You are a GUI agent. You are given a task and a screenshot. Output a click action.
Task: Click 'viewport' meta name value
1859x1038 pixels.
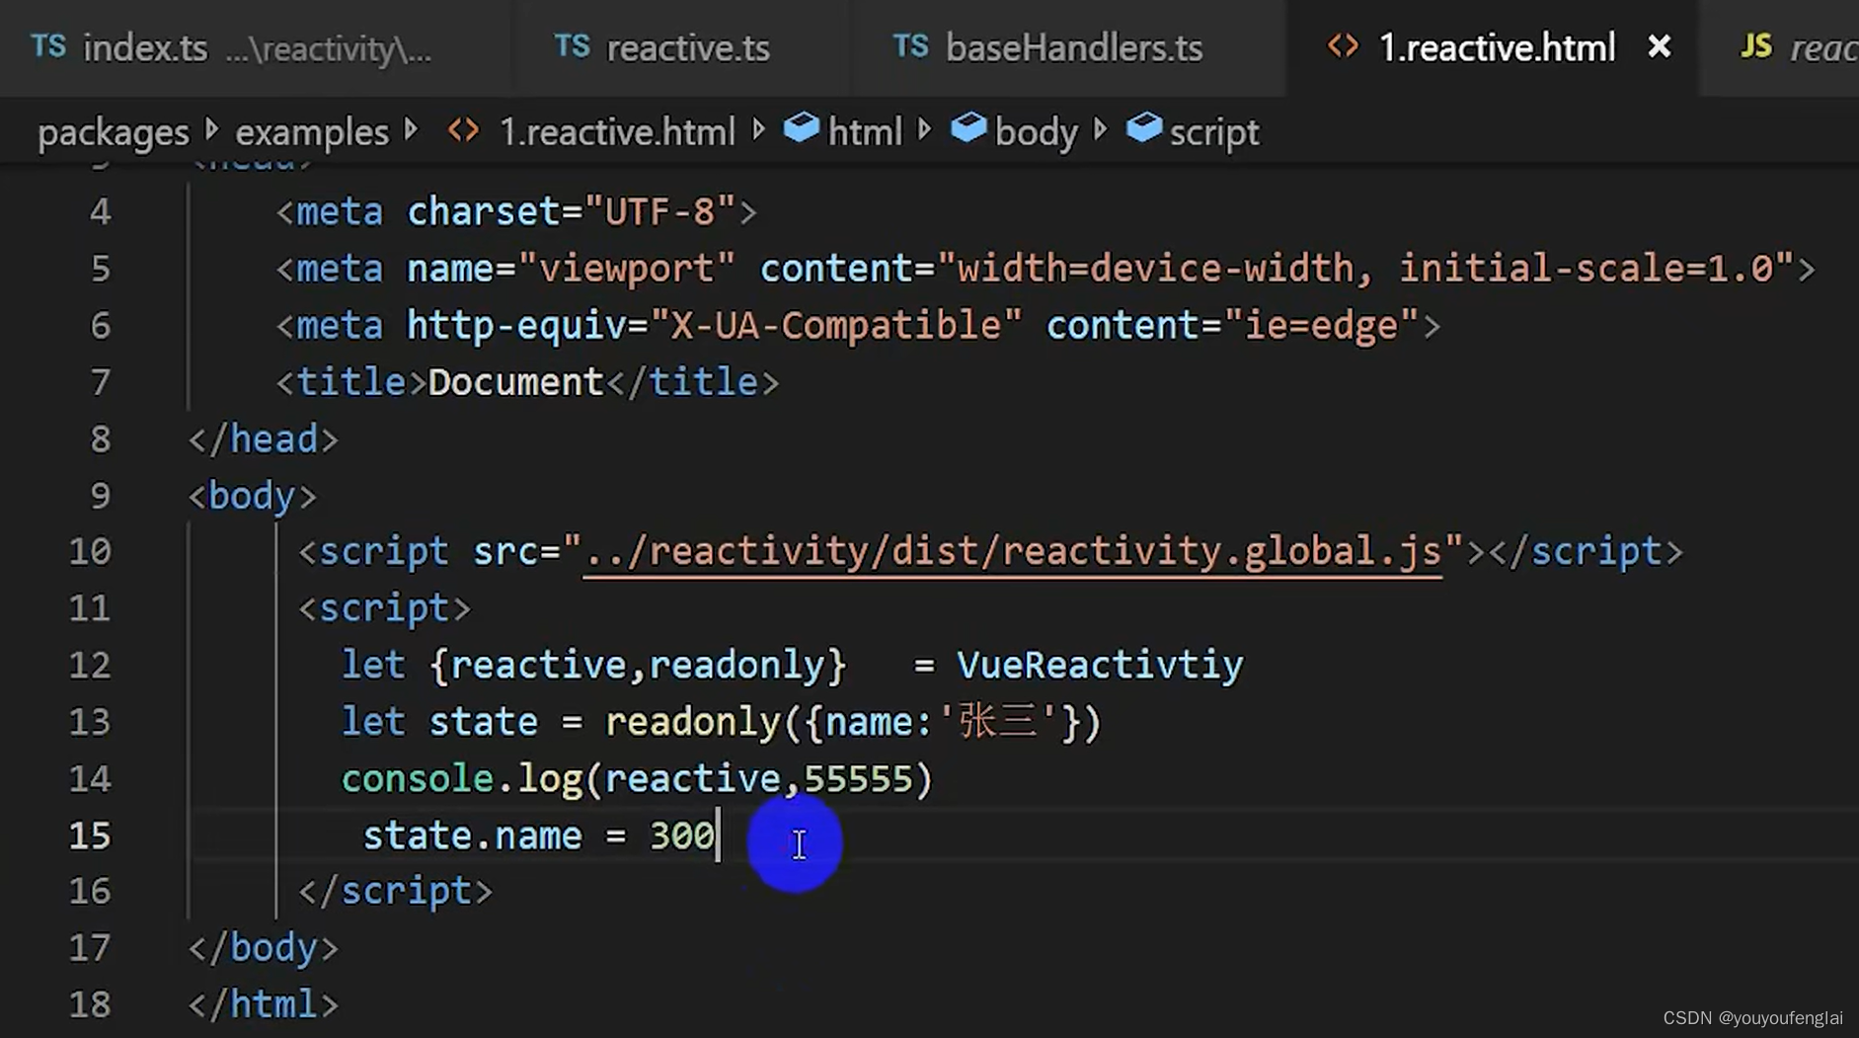click(x=626, y=269)
